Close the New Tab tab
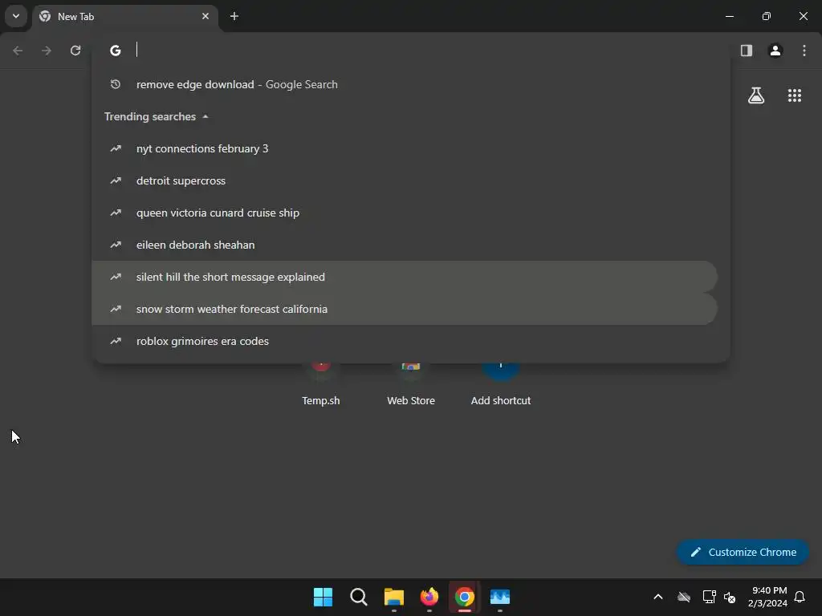Viewport: 822px width, 616px height. [x=205, y=16]
